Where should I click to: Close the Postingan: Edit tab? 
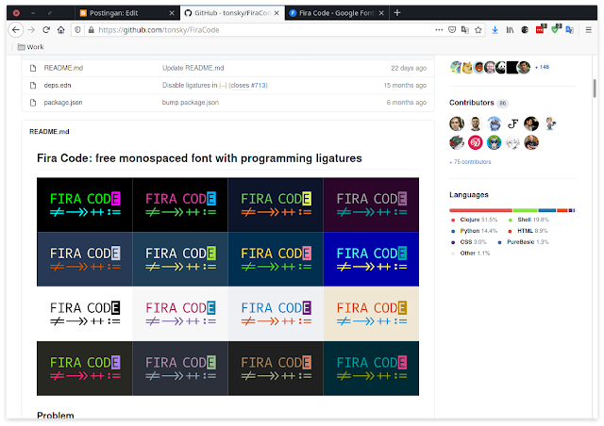[x=172, y=13]
